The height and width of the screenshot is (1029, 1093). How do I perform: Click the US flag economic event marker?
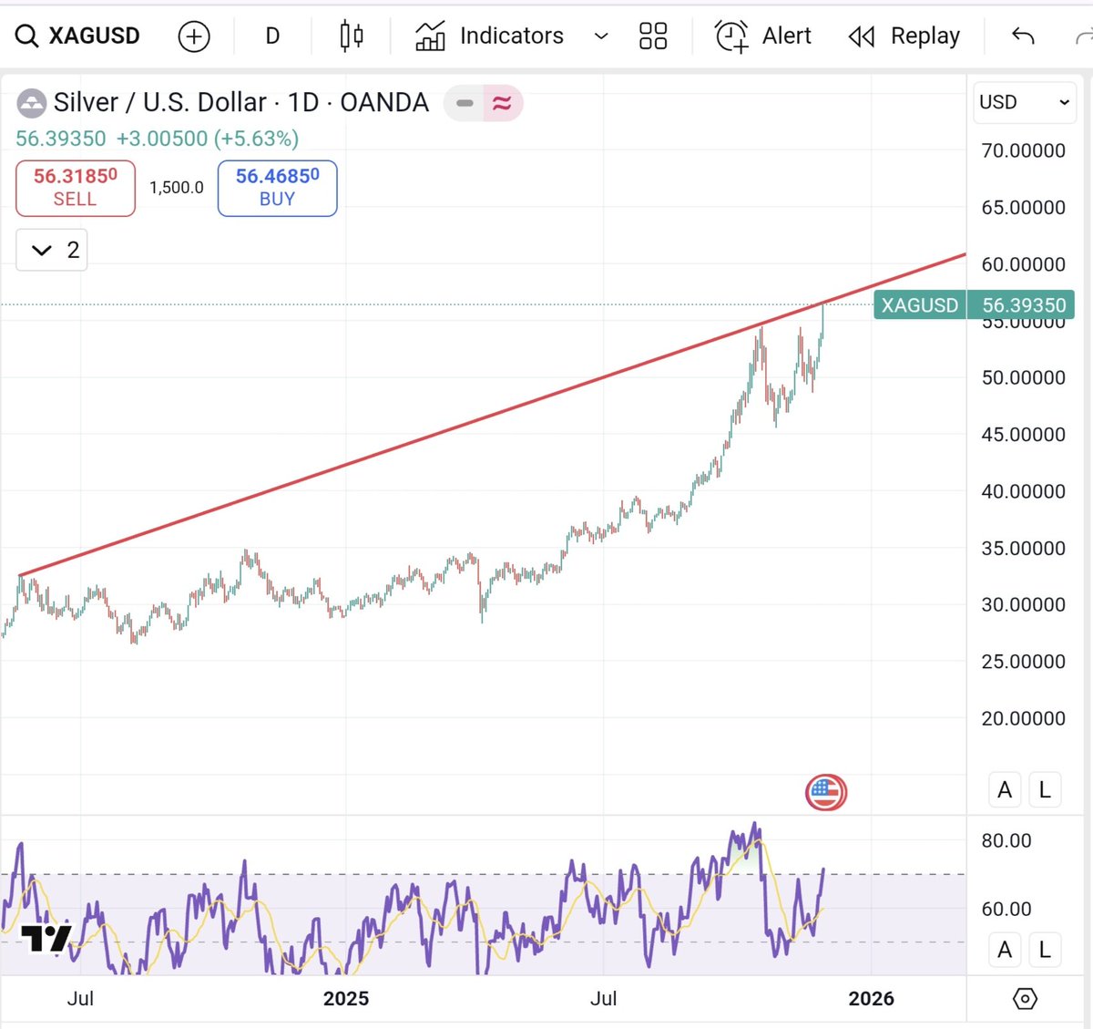pos(826,792)
